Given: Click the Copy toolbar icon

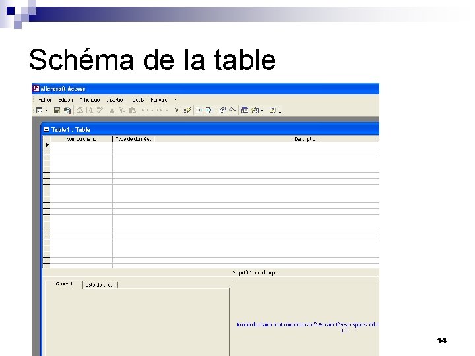Looking at the screenshot, I should [122, 111].
